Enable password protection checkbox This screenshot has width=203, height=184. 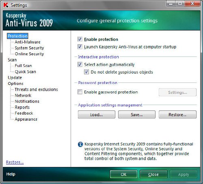point(80,92)
